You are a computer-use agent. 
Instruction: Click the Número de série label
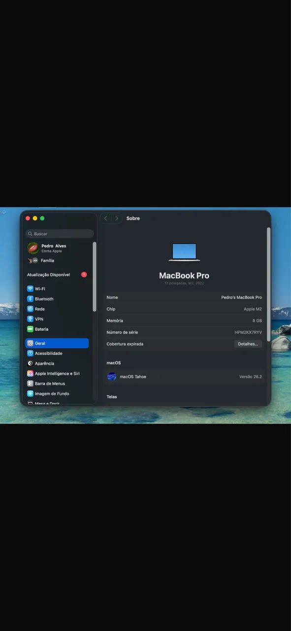coord(122,333)
